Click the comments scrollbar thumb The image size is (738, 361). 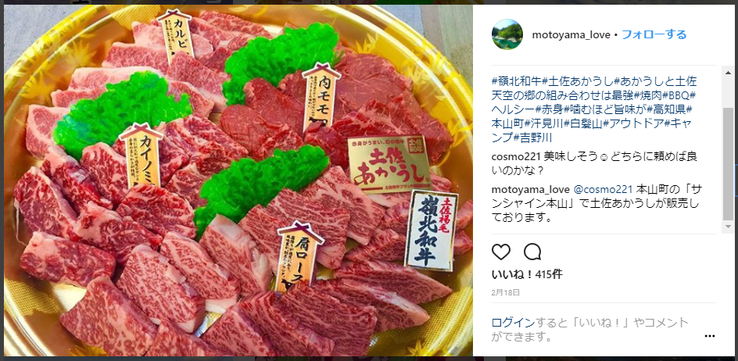[728, 163]
